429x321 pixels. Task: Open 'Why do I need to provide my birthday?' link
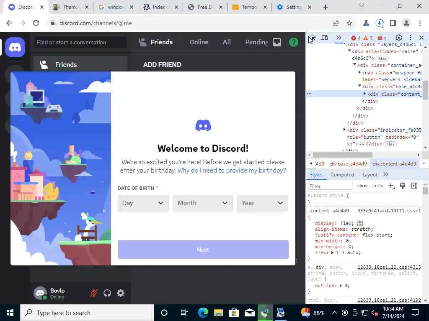(x=232, y=171)
